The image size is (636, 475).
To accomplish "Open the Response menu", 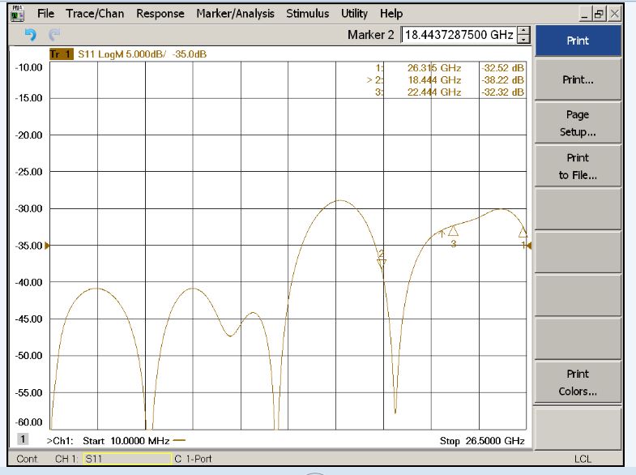I will click(x=160, y=14).
